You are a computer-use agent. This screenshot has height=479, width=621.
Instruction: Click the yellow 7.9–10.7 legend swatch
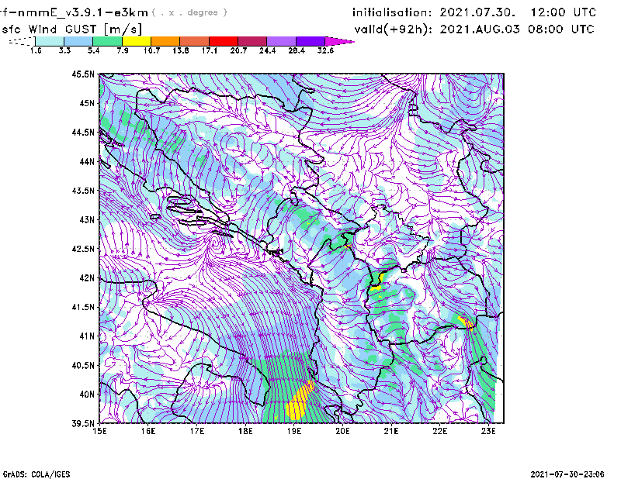tap(137, 41)
